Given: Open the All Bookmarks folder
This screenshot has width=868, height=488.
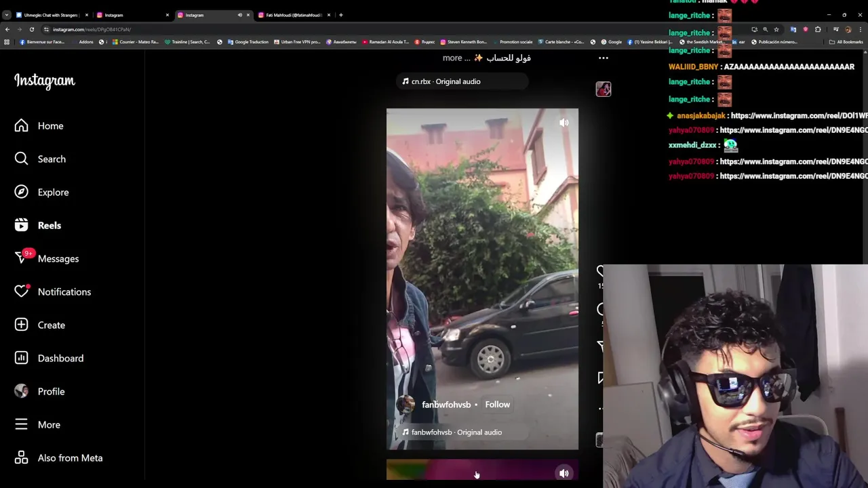Looking at the screenshot, I should [x=846, y=42].
